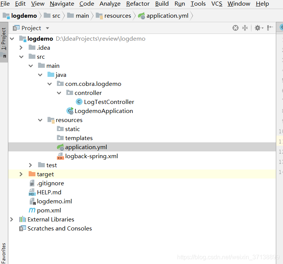
Task: Click the main breadcrumb
Action: click(78, 16)
